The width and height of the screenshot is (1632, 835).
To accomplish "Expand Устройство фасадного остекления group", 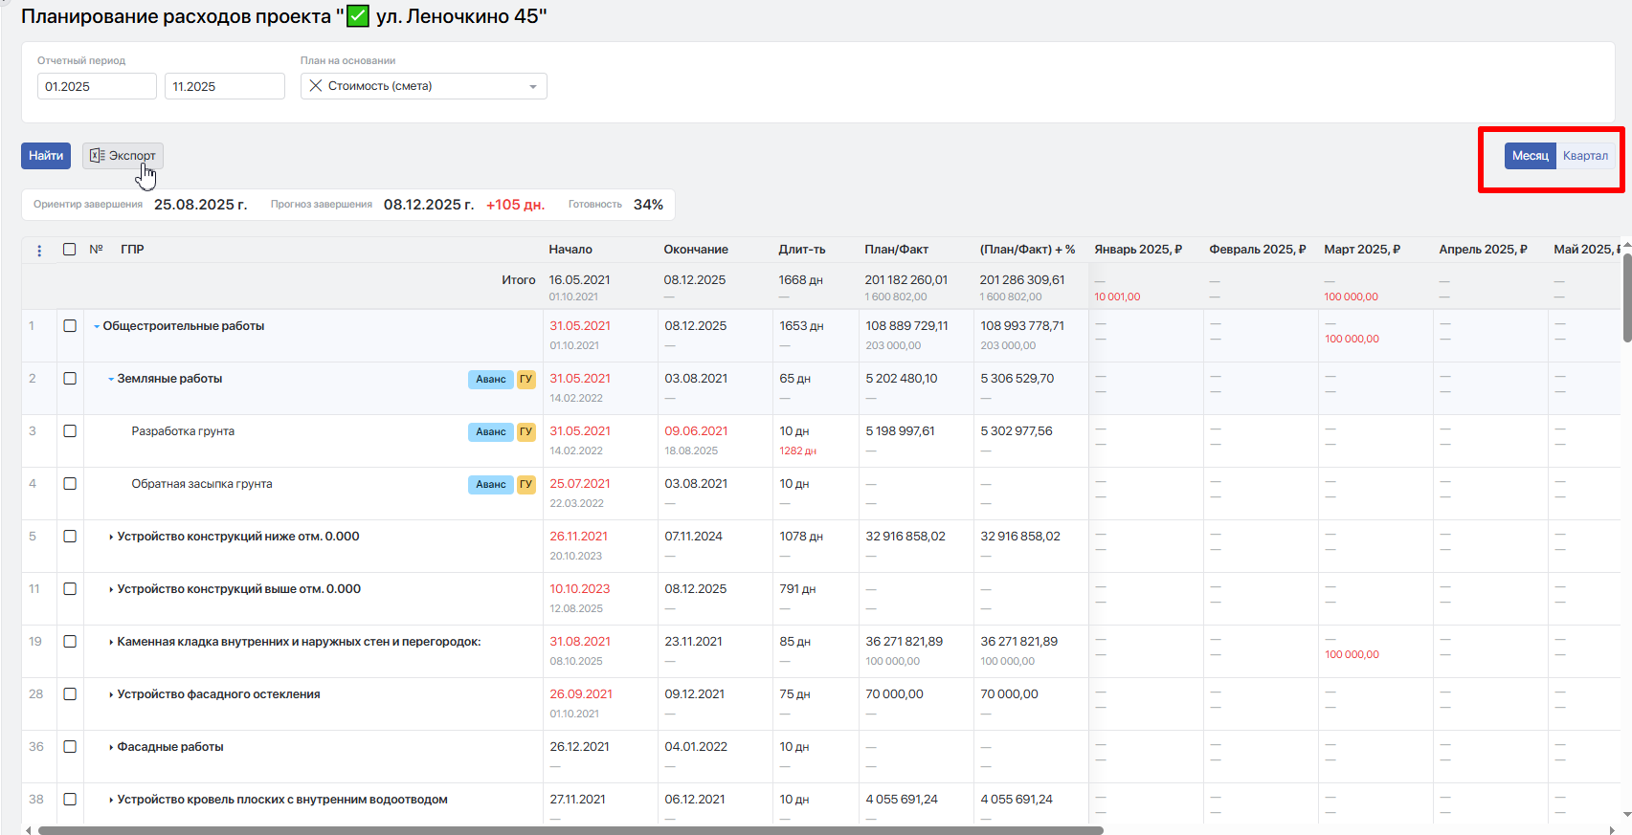I will pyautogui.click(x=111, y=695).
